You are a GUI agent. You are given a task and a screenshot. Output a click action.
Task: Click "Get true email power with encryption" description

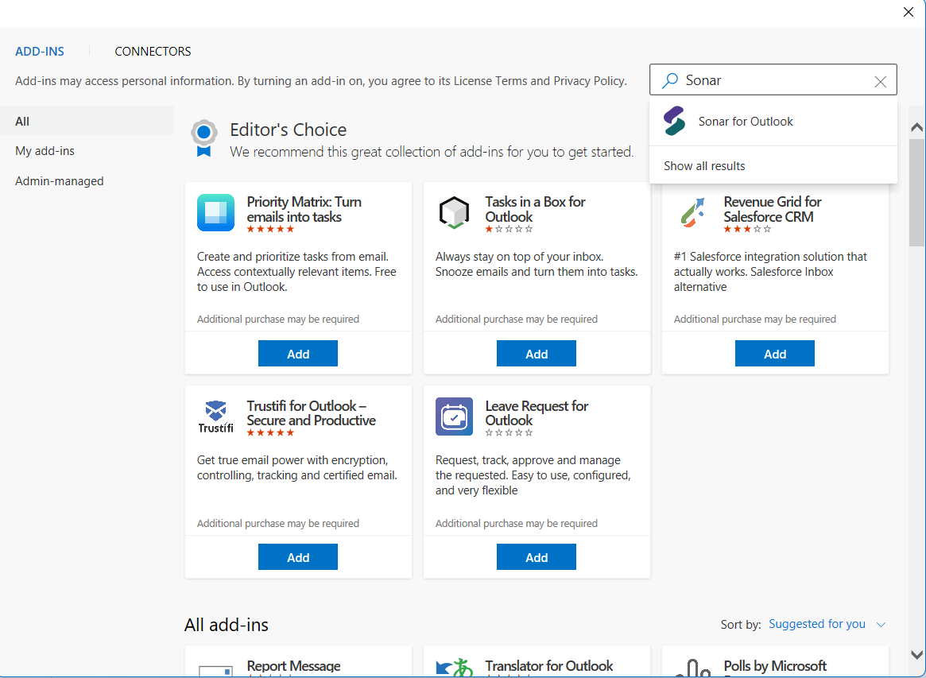[297, 467]
